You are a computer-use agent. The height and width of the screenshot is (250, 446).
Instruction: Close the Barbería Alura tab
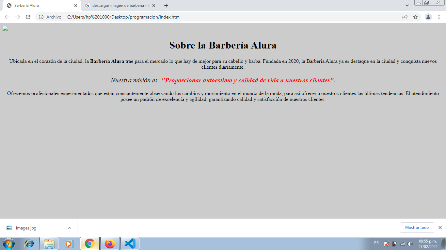coord(76,6)
